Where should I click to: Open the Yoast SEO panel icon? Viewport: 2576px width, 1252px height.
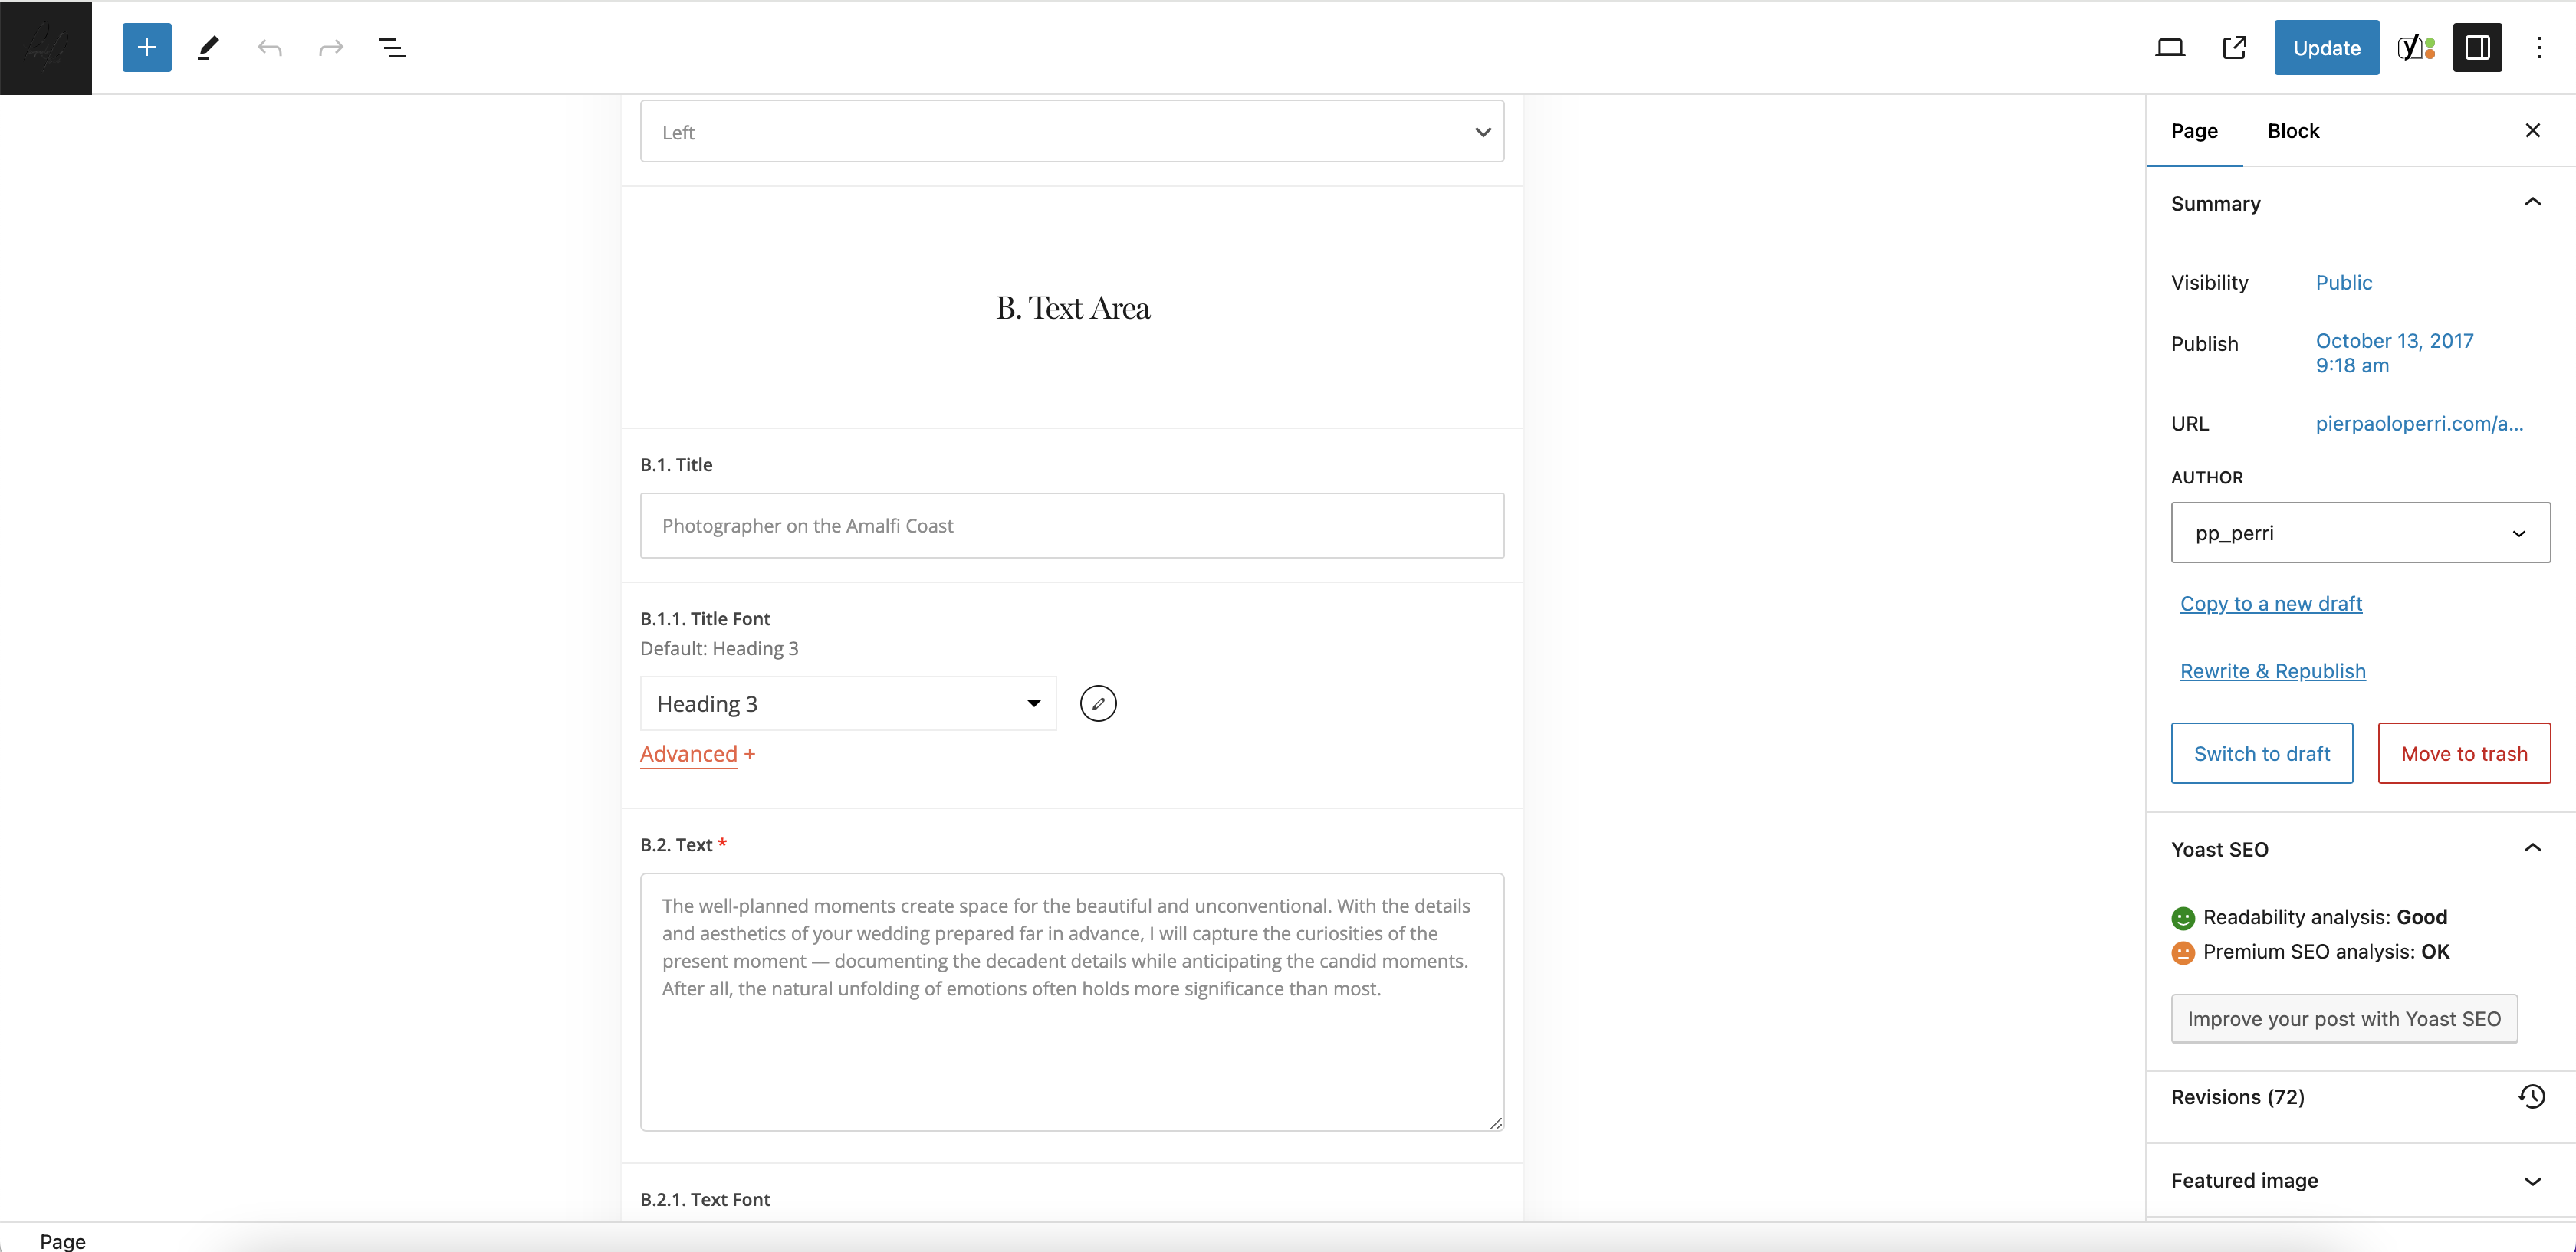coord(2416,47)
